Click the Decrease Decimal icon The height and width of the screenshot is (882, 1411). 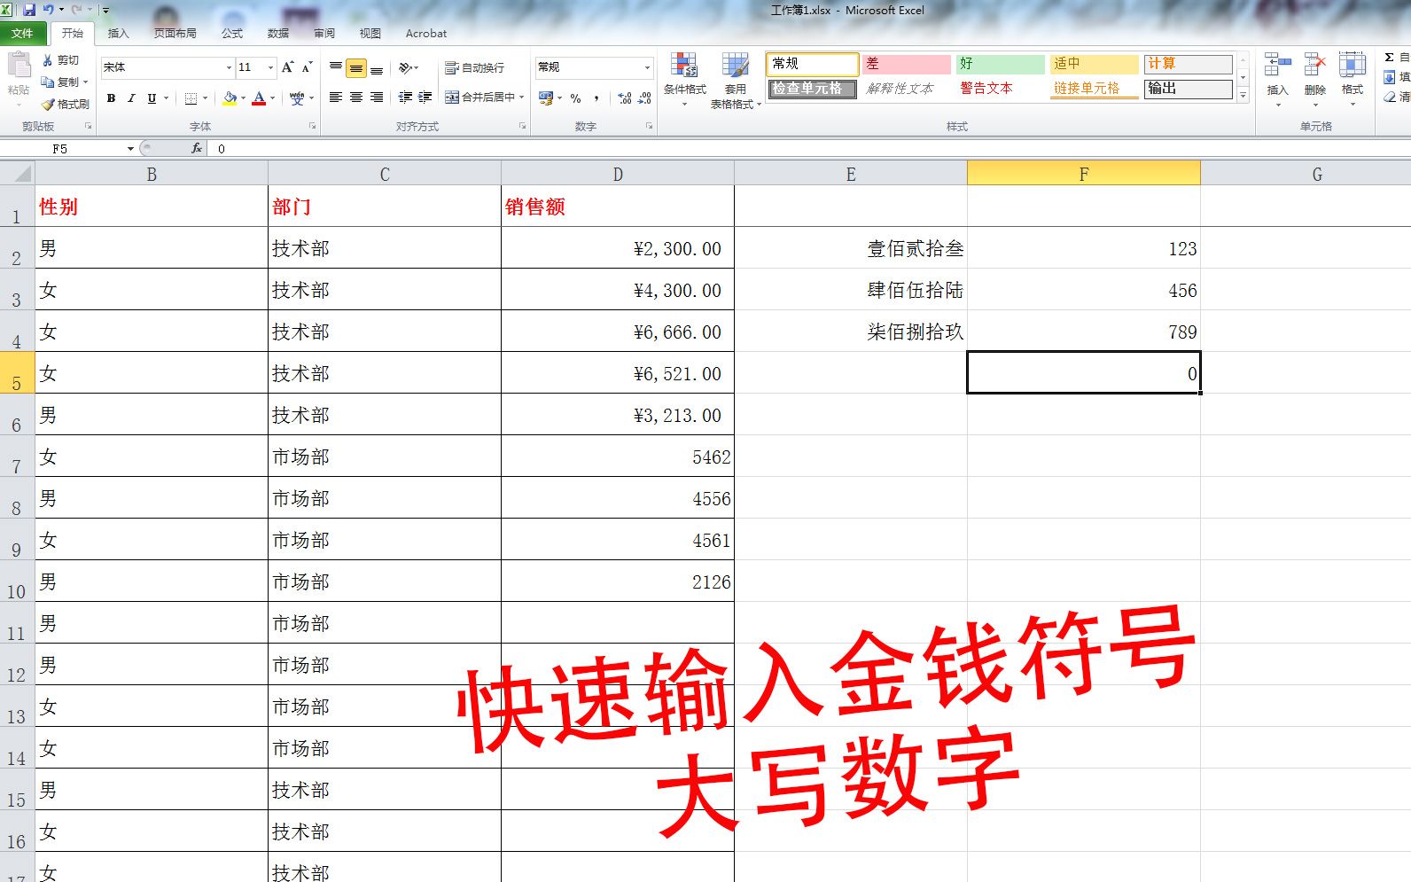[645, 98]
